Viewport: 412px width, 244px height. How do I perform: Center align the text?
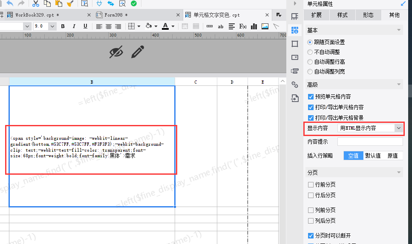pos(109,26)
